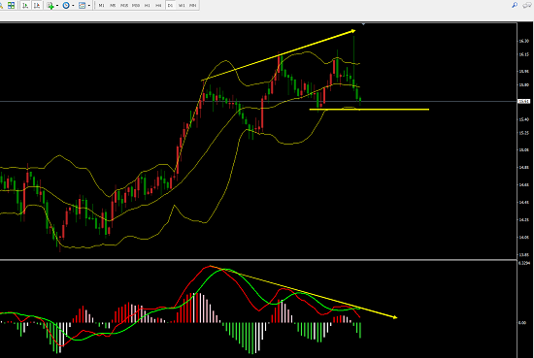Toggle chart Auto Scroll button

25,5
